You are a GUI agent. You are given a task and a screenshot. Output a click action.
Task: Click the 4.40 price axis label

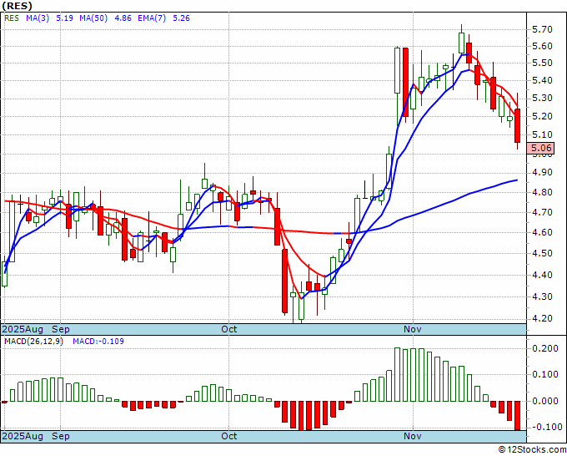543,275
